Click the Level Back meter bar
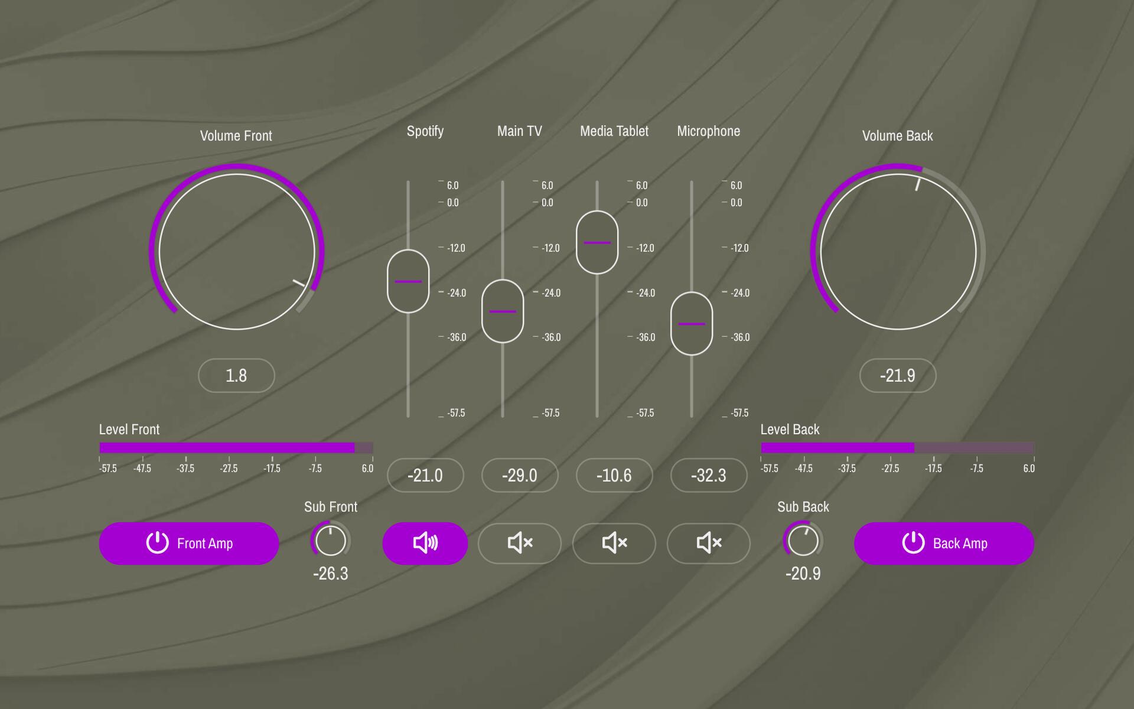 pyautogui.click(x=898, y=447)
